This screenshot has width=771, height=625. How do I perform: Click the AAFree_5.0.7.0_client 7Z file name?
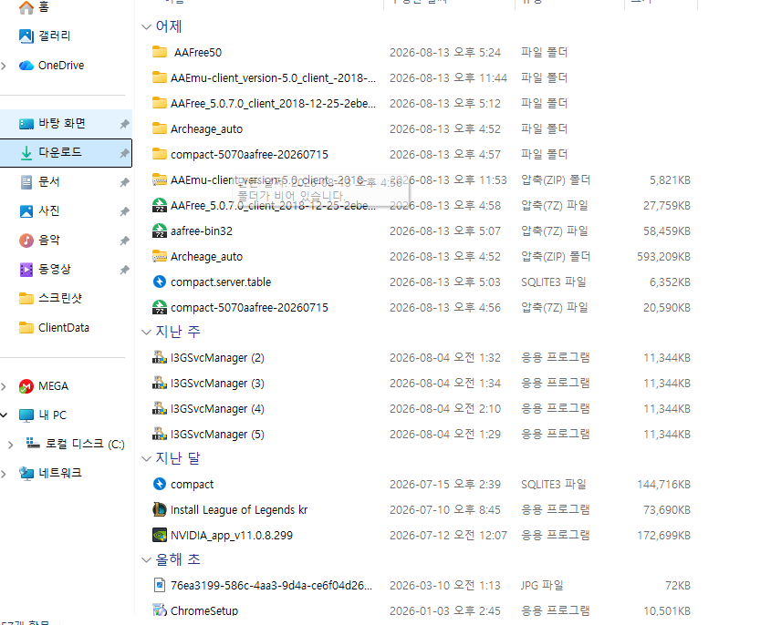tap(273, 205)
